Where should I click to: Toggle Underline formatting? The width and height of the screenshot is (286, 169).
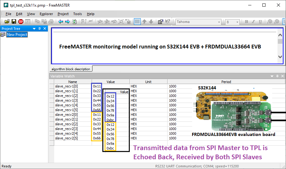click(260, 22)
